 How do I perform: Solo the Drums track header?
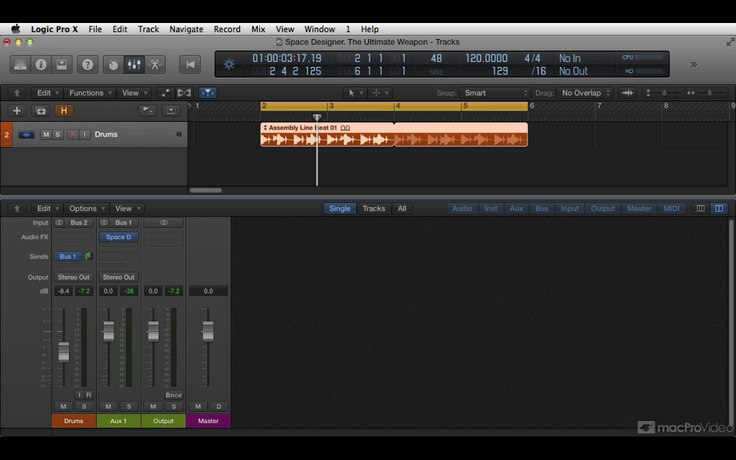tap(57, 135)
